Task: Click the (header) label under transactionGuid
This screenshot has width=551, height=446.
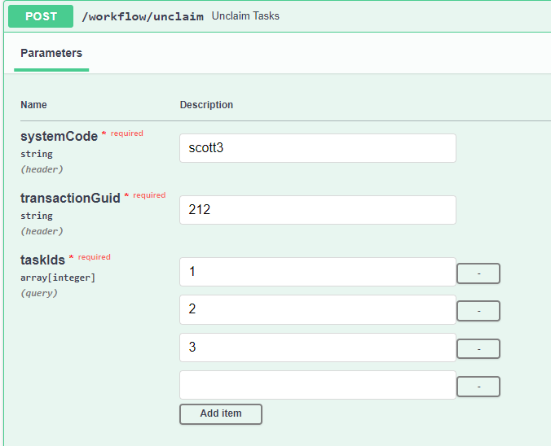Action: 42,231
